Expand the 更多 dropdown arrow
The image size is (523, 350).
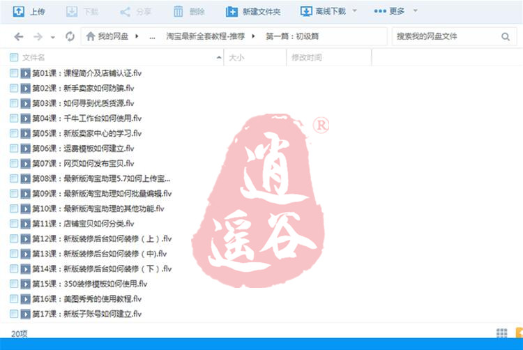click(x=416, y=10)
